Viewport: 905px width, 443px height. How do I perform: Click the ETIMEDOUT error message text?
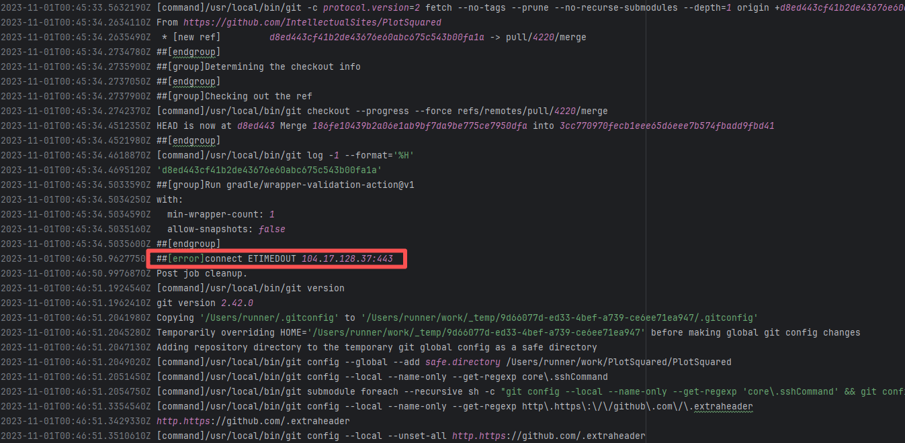(251, 258)
